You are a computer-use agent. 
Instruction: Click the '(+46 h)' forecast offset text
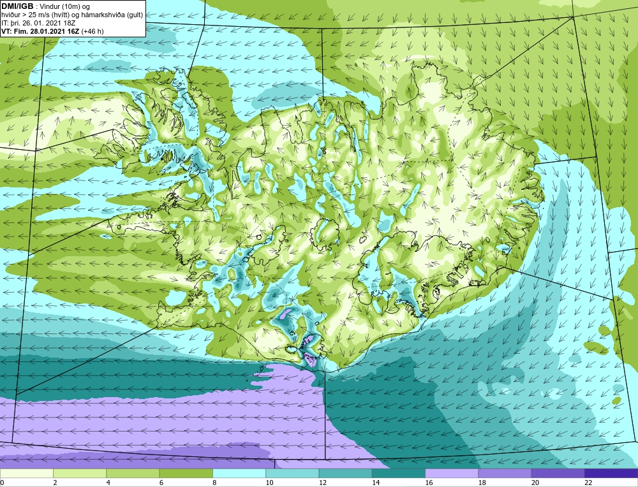[x=93, y=31]
